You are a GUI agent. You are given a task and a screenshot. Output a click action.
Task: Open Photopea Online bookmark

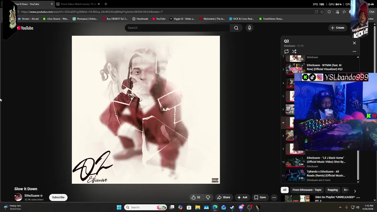pos(85,19)
